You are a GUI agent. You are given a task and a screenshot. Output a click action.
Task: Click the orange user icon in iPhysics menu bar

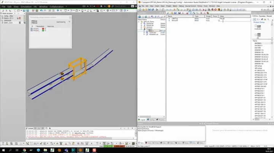[109, 6]
